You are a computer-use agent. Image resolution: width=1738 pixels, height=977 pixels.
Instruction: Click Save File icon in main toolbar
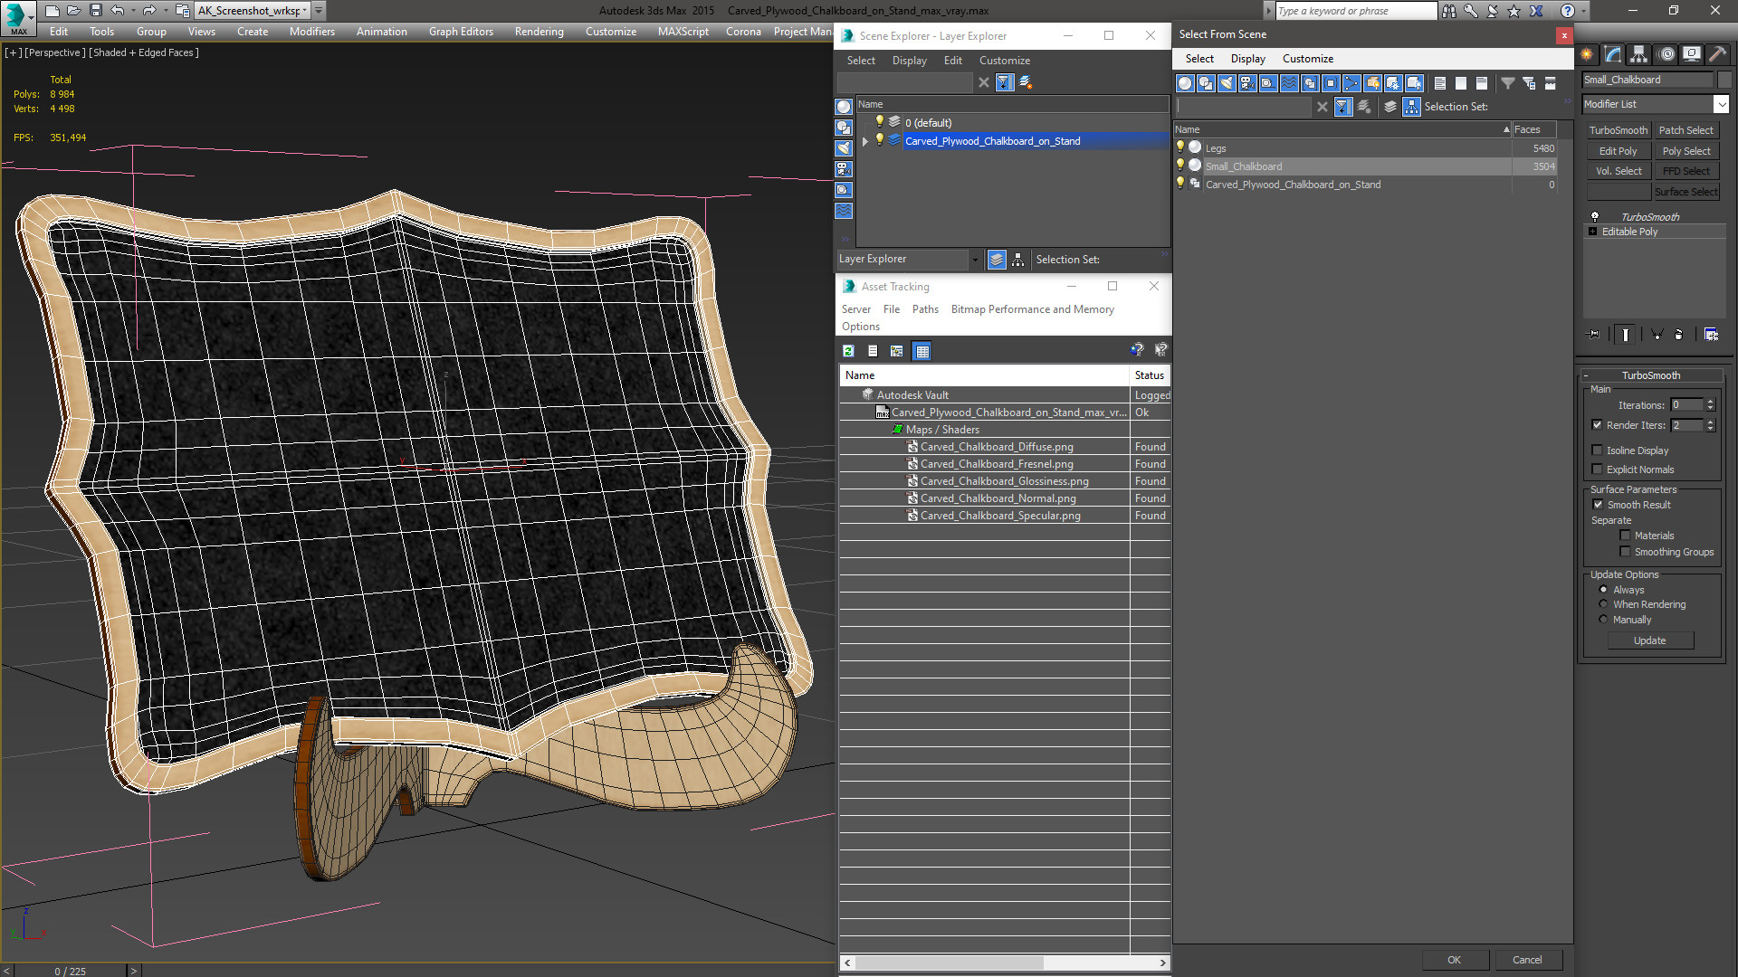96,11
